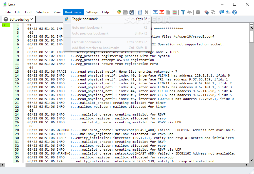Click the gray status ball on Softpedia.log tab
The height and width of the screenshot is (174, 254).
point(6,19)
